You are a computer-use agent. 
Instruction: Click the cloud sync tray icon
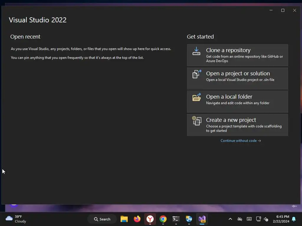coord(239,219)
